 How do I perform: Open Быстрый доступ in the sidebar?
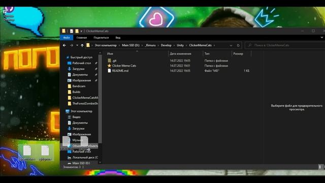pos(81,57)
